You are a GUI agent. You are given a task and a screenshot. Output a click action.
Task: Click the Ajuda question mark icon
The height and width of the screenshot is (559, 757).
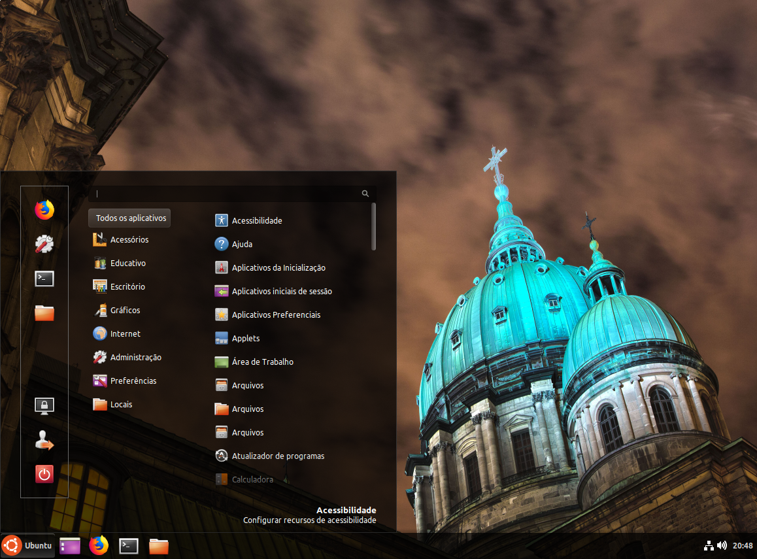[x=221, y=245]
